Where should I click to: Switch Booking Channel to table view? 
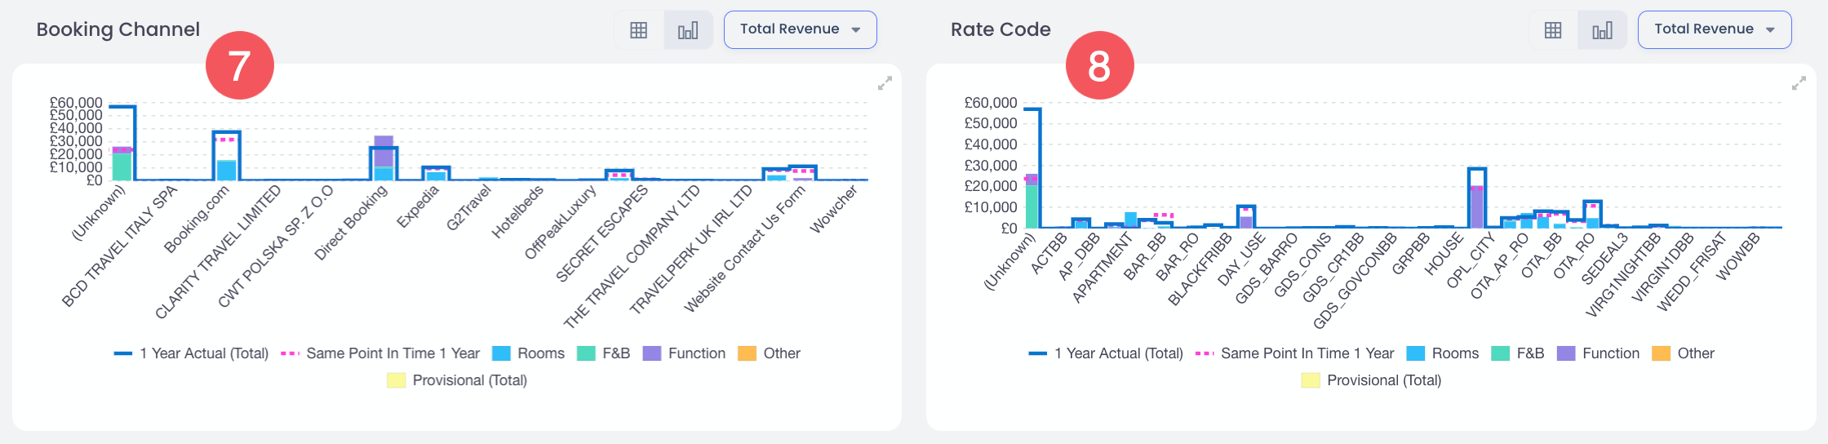[x=638, y=30]
